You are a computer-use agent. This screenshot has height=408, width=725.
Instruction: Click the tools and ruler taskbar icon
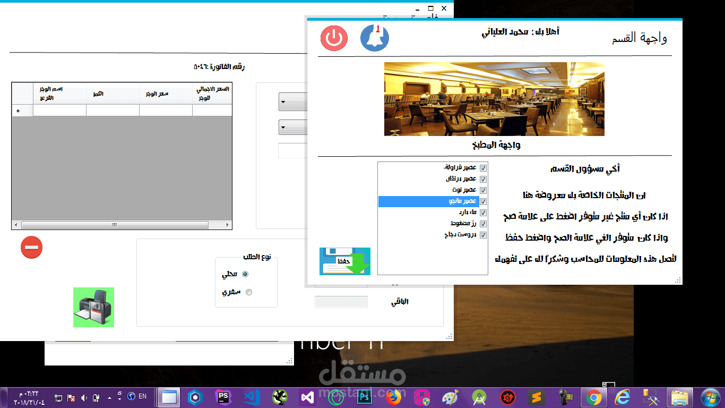click(x=650, y=397)
